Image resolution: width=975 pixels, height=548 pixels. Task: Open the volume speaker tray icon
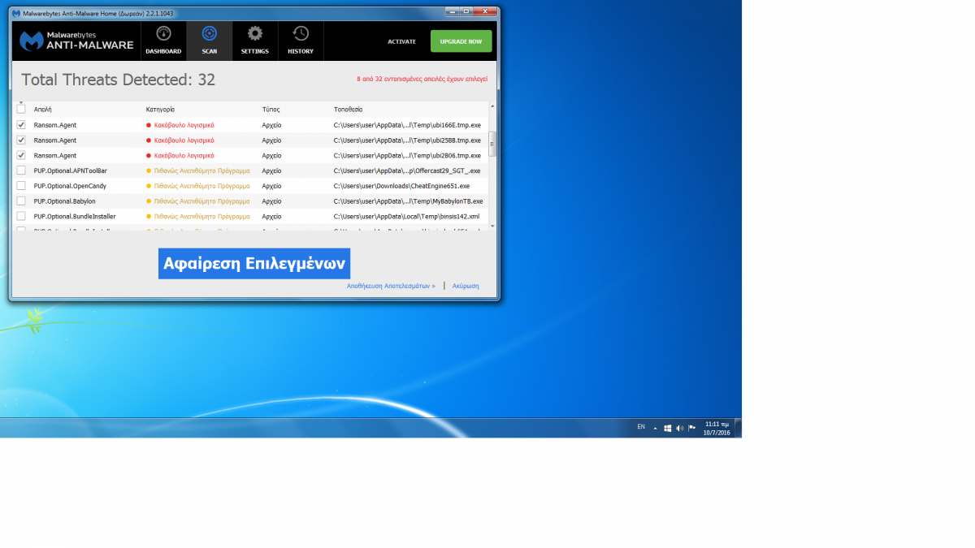679,428
